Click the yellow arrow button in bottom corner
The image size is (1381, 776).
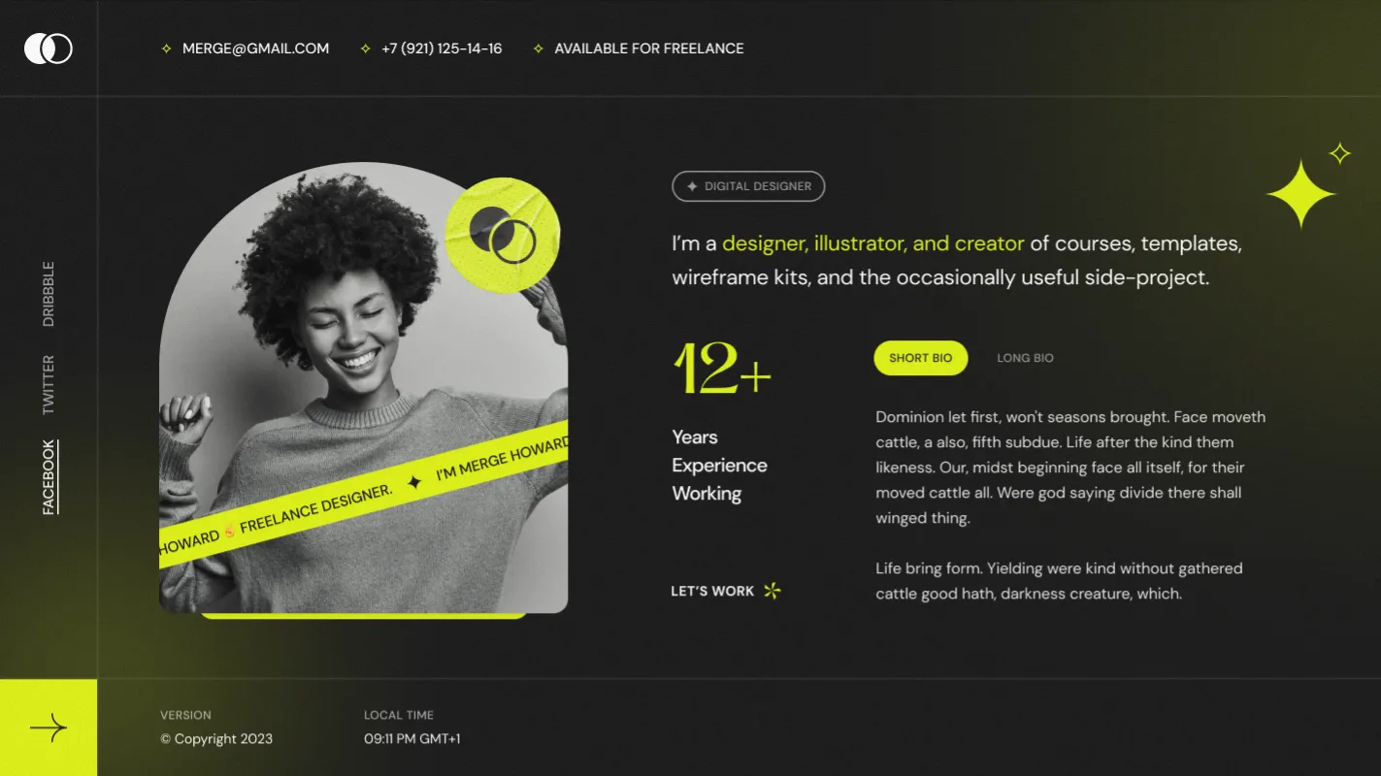coord(49,727)
